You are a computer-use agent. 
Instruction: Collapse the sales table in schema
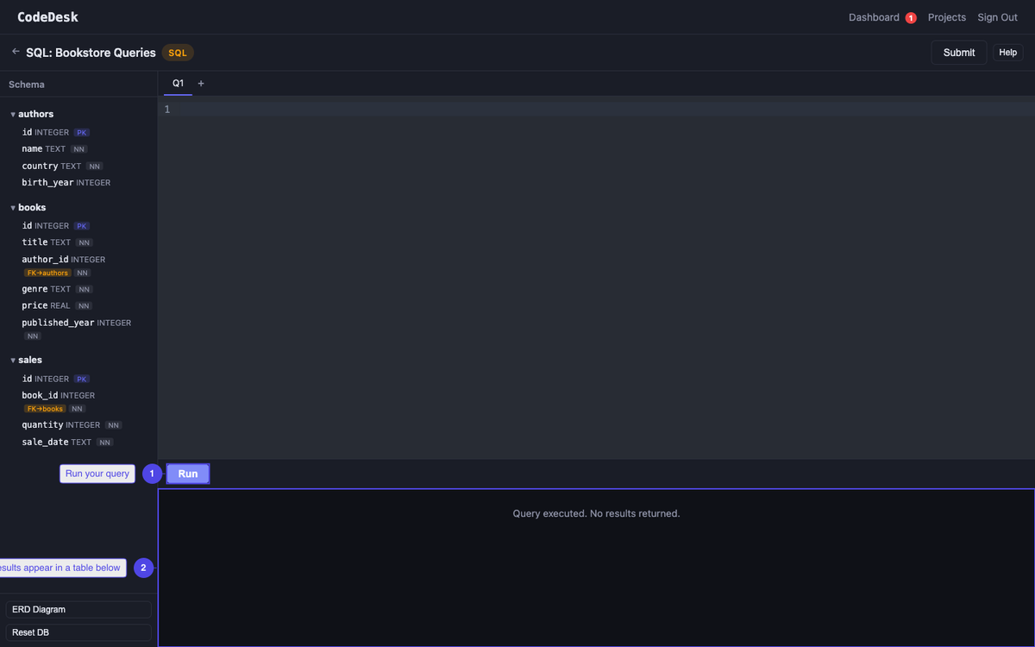pyautogui.click(x=11, y=360)
